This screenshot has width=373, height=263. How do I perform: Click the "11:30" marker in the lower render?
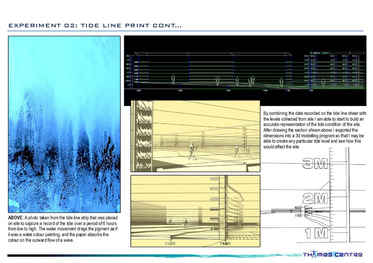pos(170,243)
